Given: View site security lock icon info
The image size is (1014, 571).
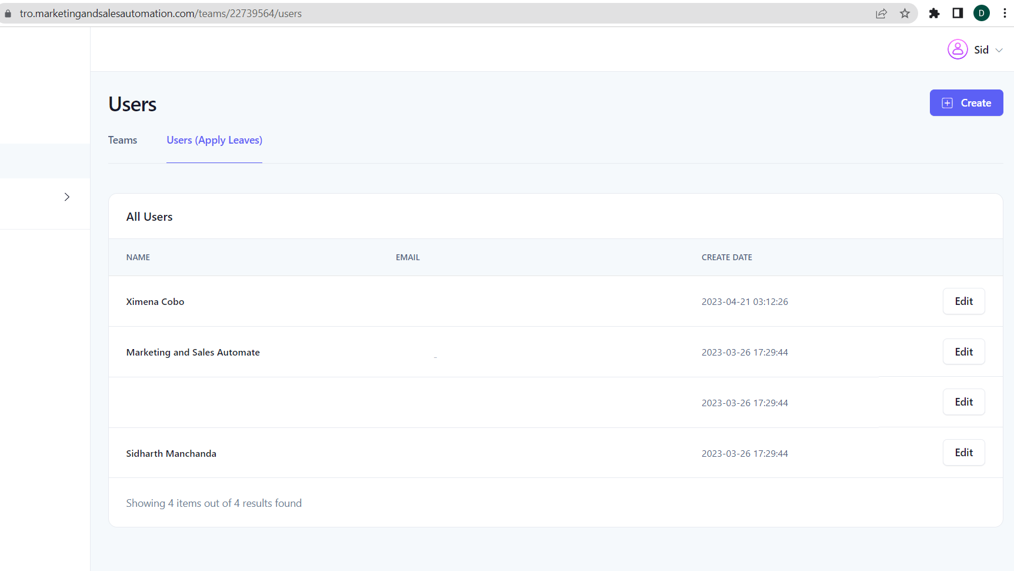Looking at the screenshot, I should (x=8, y=14).
